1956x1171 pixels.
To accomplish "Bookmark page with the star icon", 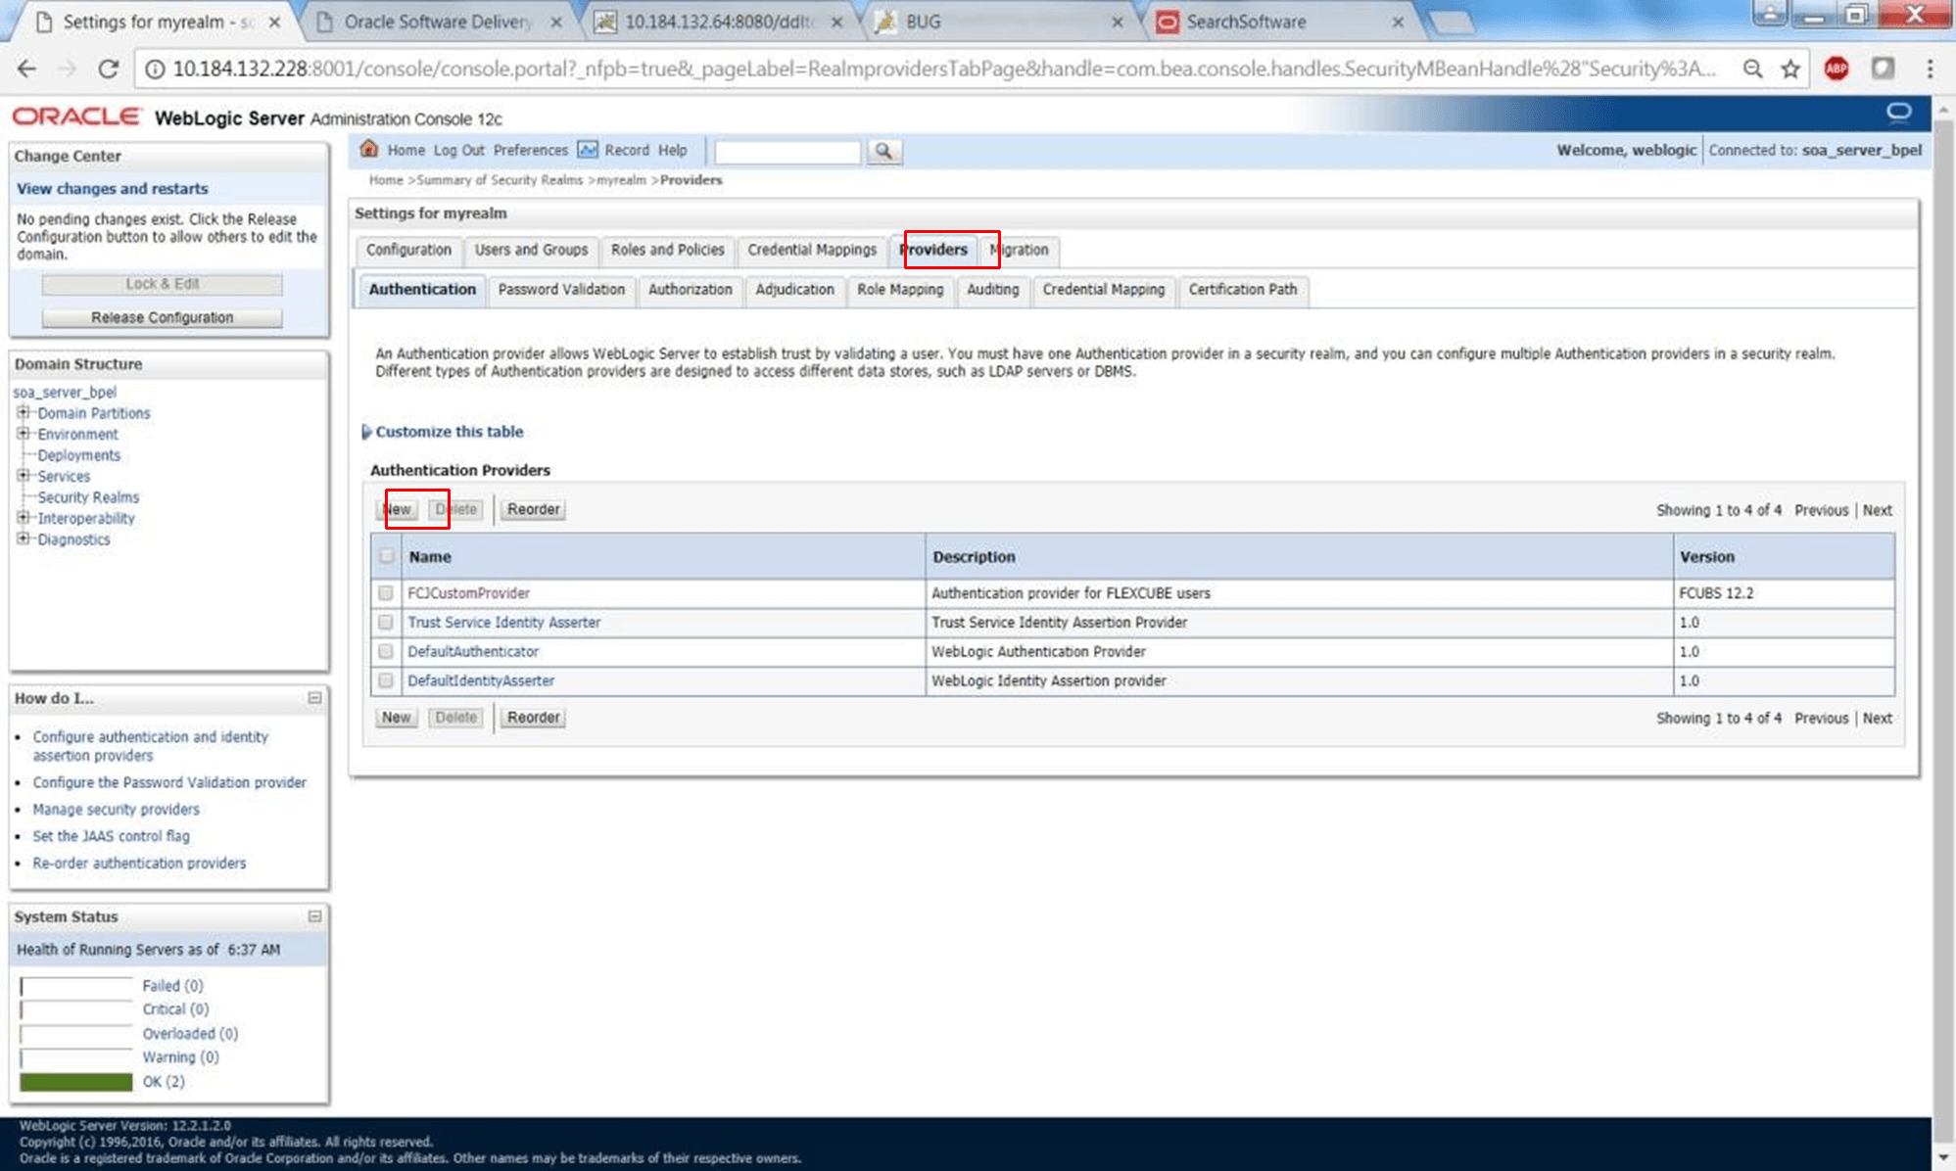I will tap(1790, 69).
